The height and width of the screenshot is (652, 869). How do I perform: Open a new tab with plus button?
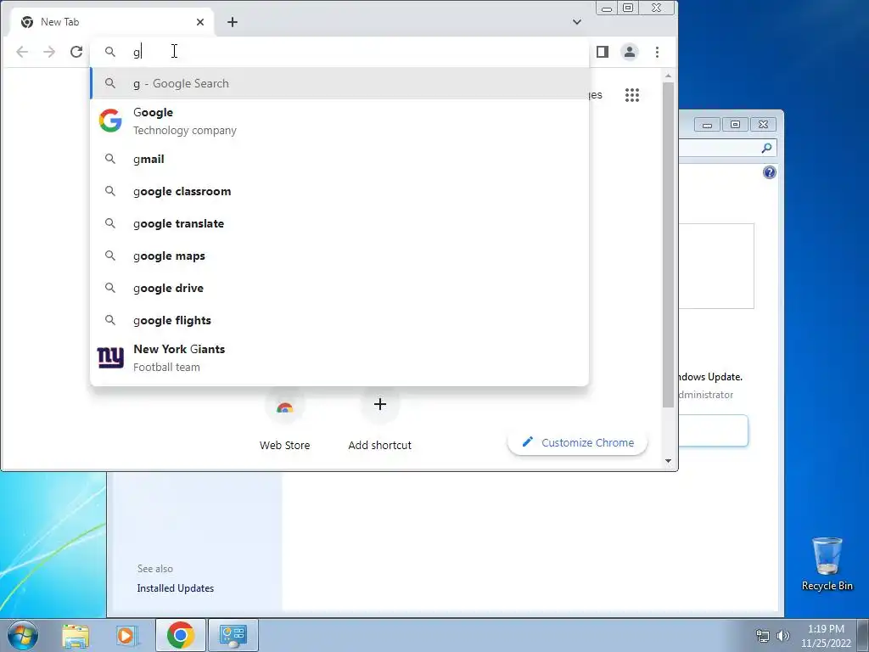[233, 22]
